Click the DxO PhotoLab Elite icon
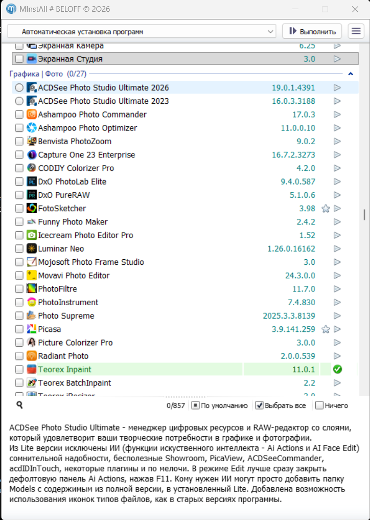The height and width of the screenshot is (520, 370). point(32,182)
